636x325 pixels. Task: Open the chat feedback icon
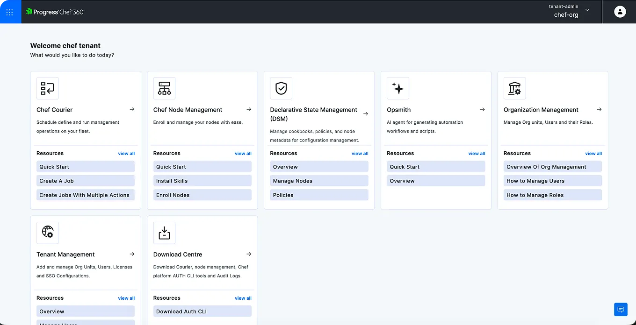(621, 310)
